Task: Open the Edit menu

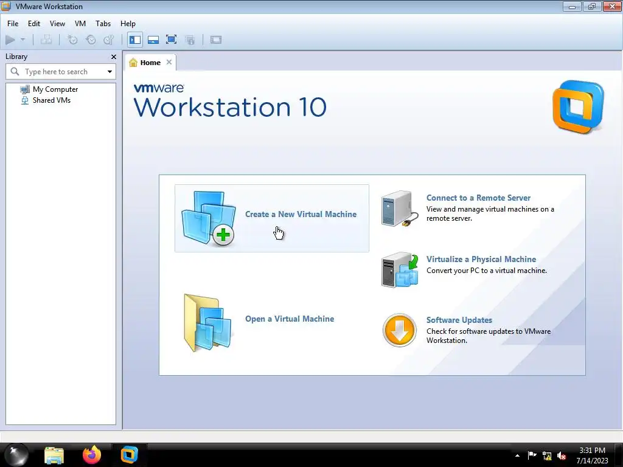Action: [34, 24]
